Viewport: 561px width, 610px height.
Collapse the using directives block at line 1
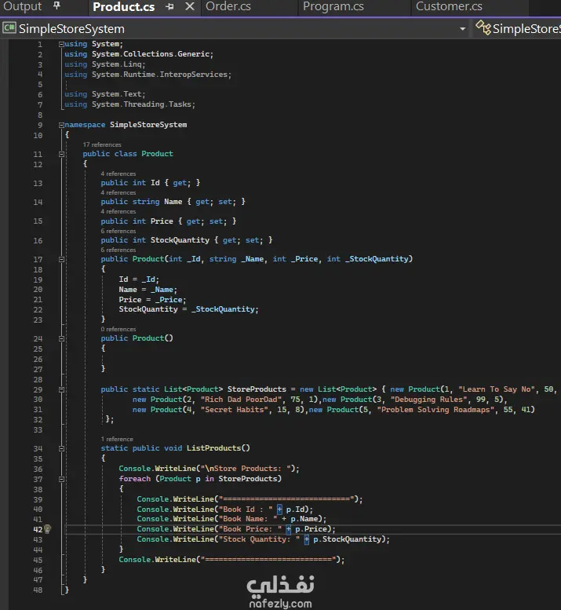pos(61,44)
